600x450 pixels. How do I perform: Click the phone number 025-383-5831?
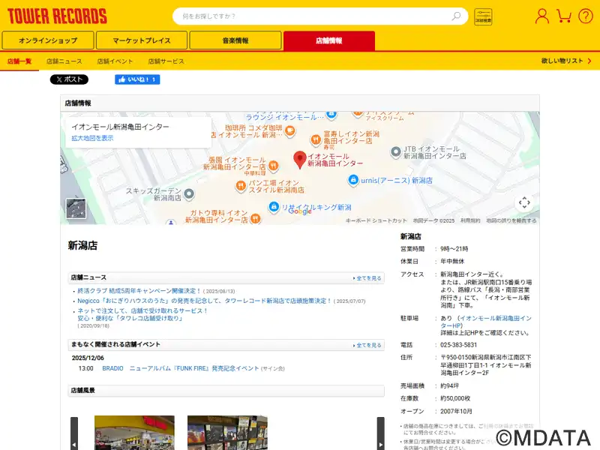coord(459,345)
